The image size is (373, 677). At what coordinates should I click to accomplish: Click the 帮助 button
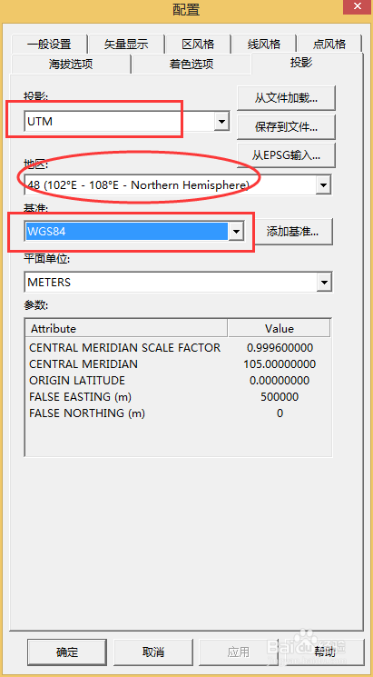point(325,652)
